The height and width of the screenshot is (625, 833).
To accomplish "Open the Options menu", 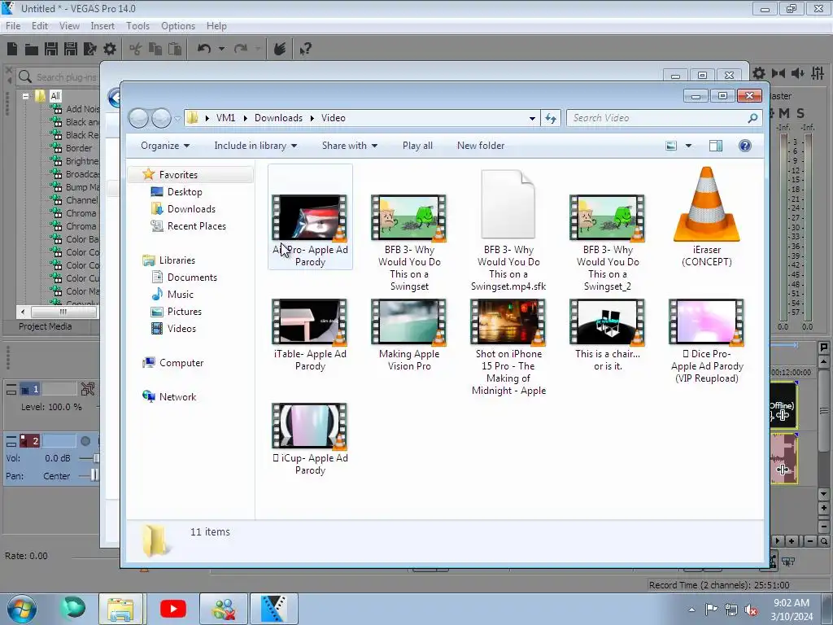I will pos(178,26).
